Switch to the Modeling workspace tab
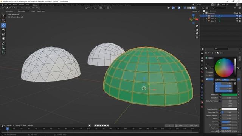Image resolution: width=242 pixels, height=136 pixels. click(x=43, y=5)
